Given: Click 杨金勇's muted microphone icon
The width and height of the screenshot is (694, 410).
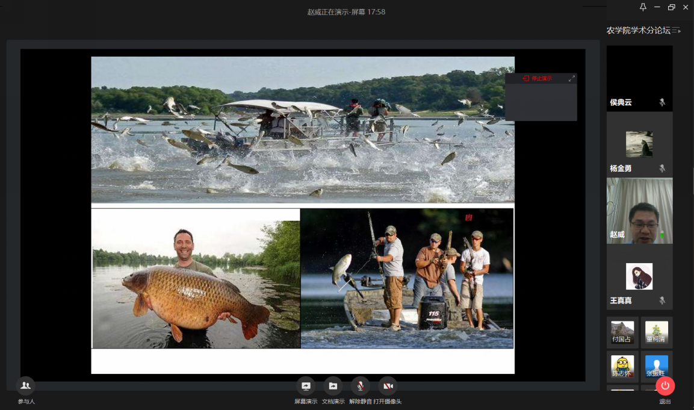Looking at the screenshot, I should pyautogui.click(x=662, y=169).
